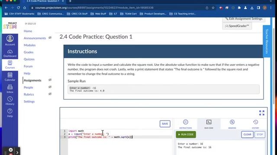Open the Settings course link
277x155 pixels.
click(x=29, y=102)
